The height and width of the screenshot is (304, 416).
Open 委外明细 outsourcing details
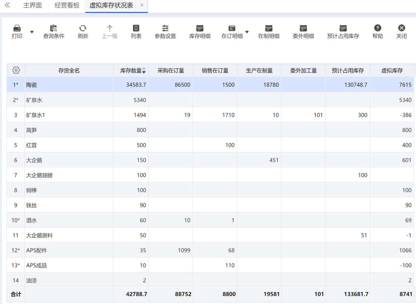303,32
